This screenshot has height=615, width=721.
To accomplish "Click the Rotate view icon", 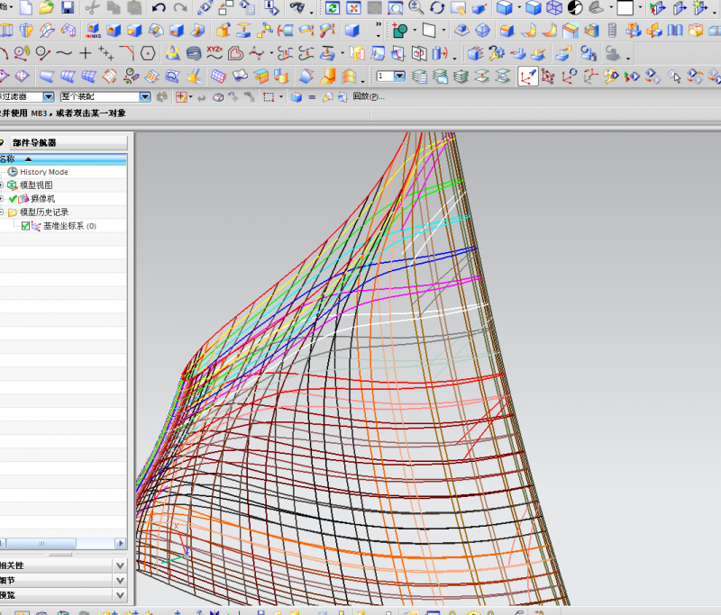I will [437, 8].
